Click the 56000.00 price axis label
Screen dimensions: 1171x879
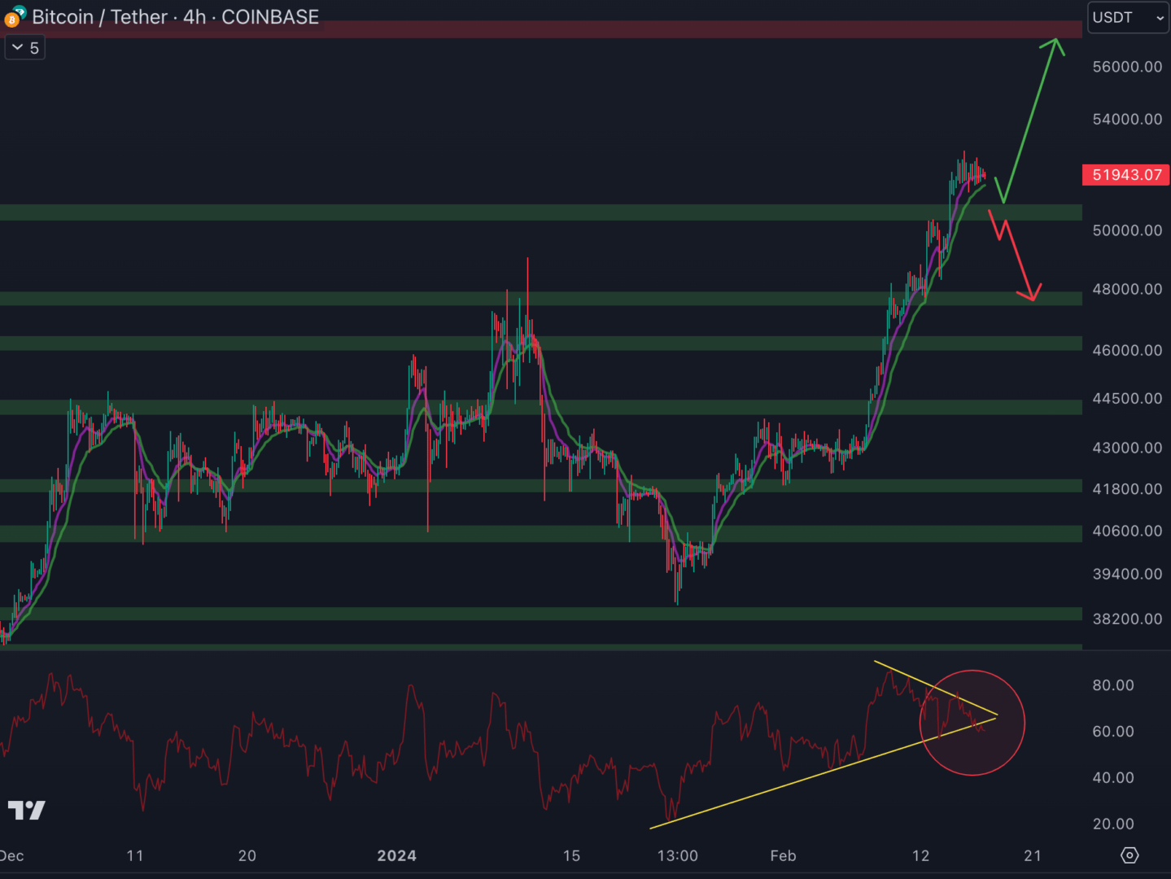click(1127, 67)
